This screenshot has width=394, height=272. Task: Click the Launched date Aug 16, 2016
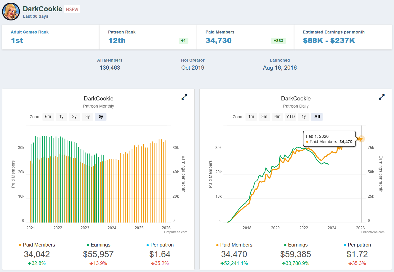(x=280, y=68)
